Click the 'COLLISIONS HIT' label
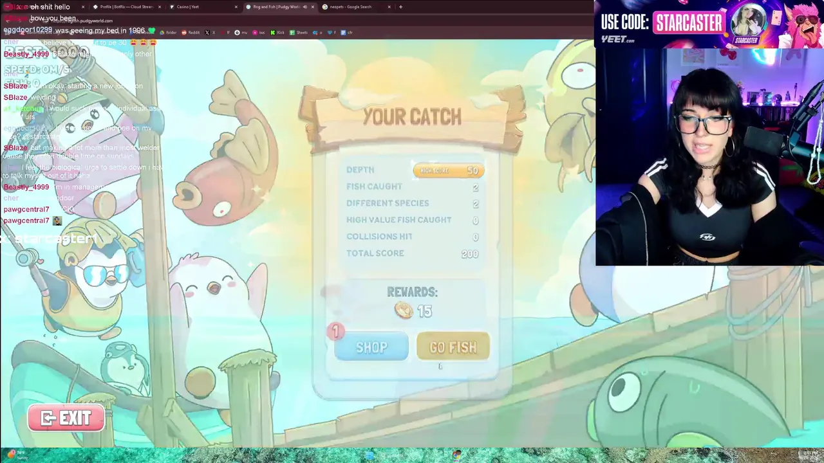Viewport: 824px width, 463px height. pyautogui.click(x=379, y=237)
